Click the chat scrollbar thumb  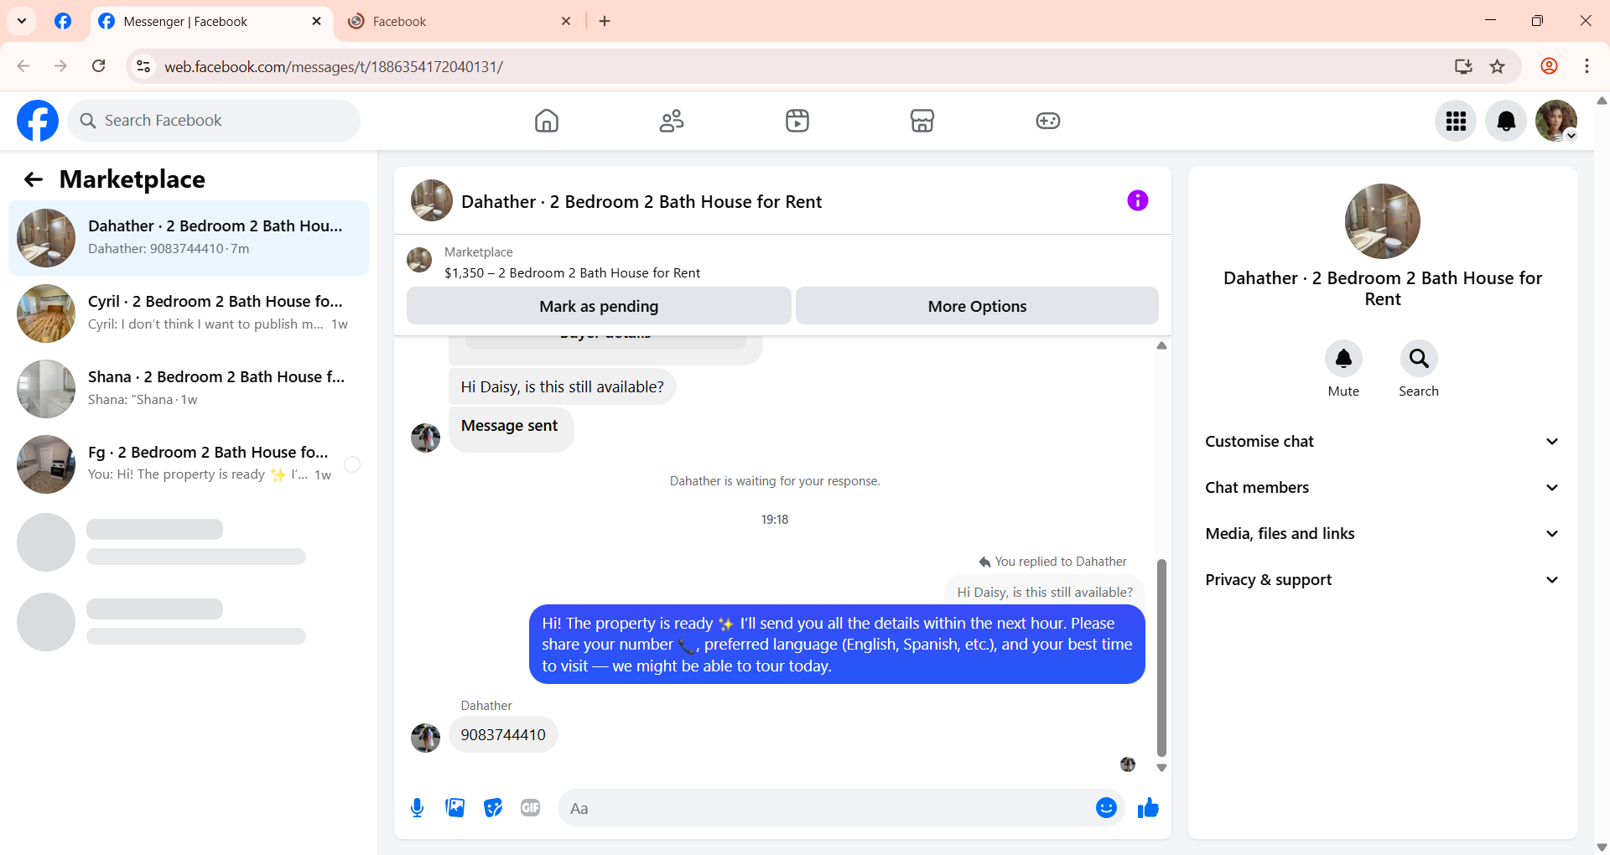pos(1161,658)
